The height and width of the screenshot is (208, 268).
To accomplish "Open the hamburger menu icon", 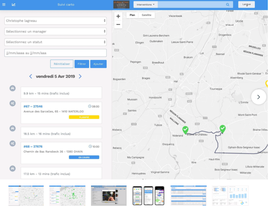I will [x=4, y=5].
